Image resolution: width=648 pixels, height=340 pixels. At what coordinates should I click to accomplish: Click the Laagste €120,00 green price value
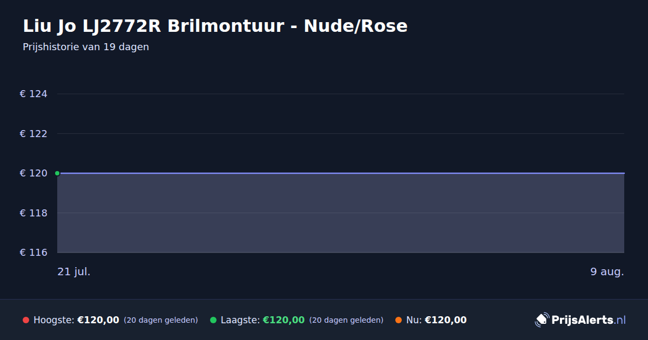(x=283, y=320)
